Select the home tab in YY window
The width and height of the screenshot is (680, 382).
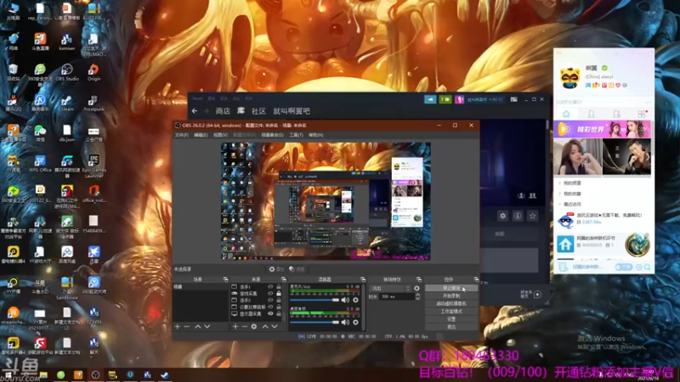(566, 114)
